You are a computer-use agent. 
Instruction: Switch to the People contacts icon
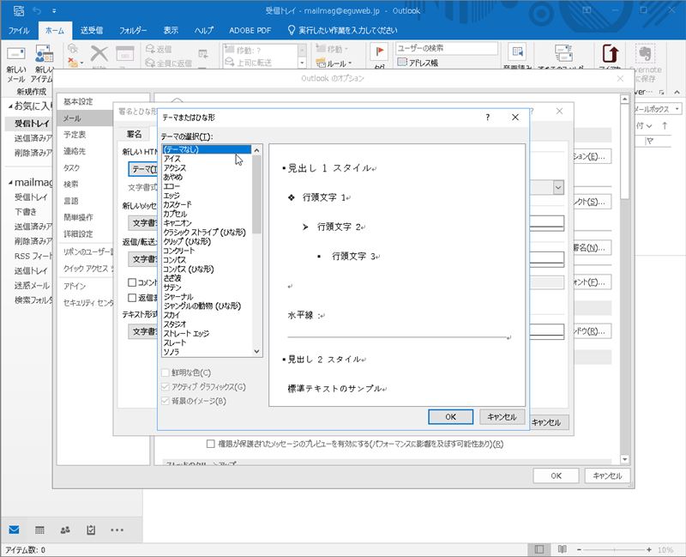(65, 530)
